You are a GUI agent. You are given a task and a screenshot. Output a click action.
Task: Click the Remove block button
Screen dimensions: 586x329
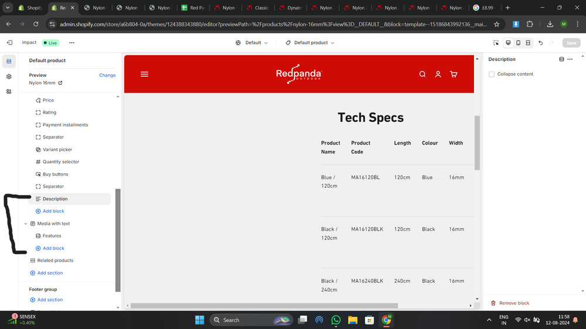pos(510,303)
